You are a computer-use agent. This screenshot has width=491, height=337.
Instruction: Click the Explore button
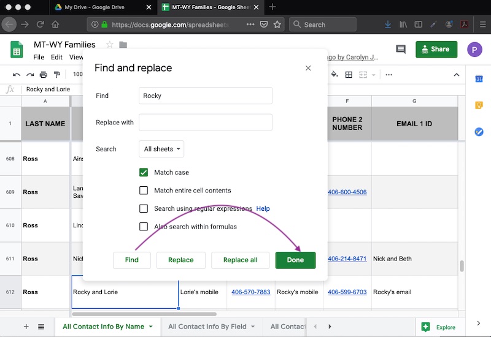[439, 327]
